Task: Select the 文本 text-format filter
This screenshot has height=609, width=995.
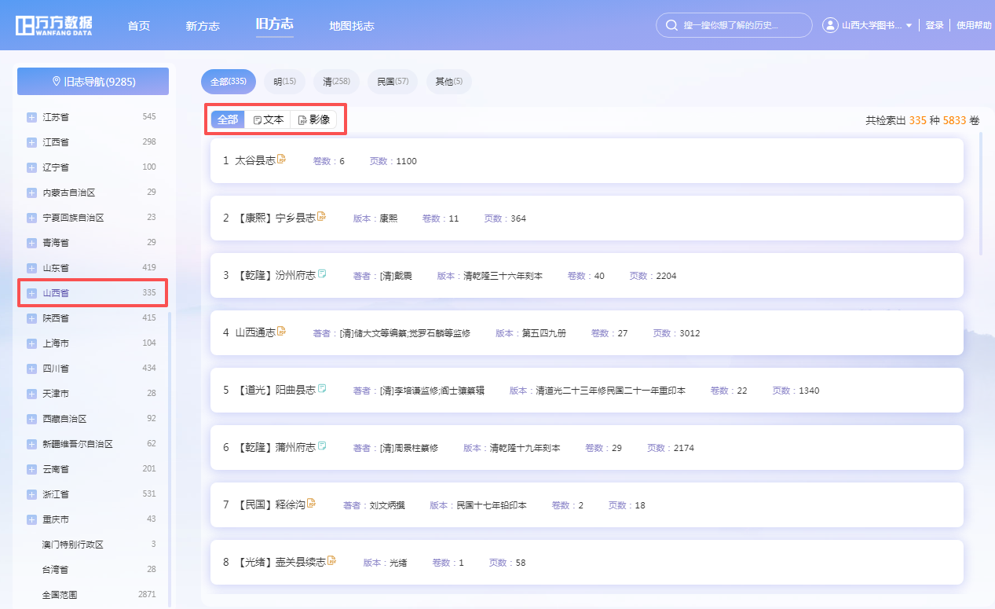Action: point(268,119)
